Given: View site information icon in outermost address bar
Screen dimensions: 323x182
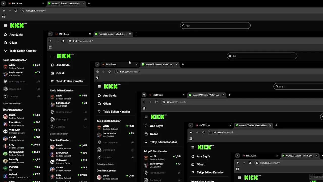Looking at the screenshot, I should tap(23, 11).
